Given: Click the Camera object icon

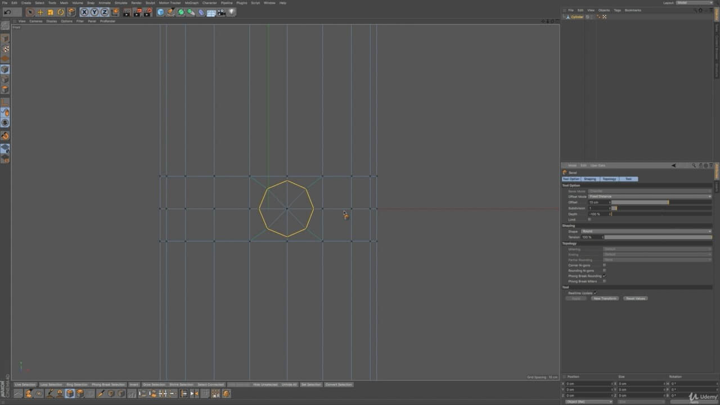Looking at the screenshot, I should (x=222, y=12).
